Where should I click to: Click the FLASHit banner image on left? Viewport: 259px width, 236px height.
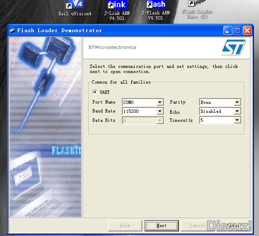pyautogui.click(x=45, y=127)
